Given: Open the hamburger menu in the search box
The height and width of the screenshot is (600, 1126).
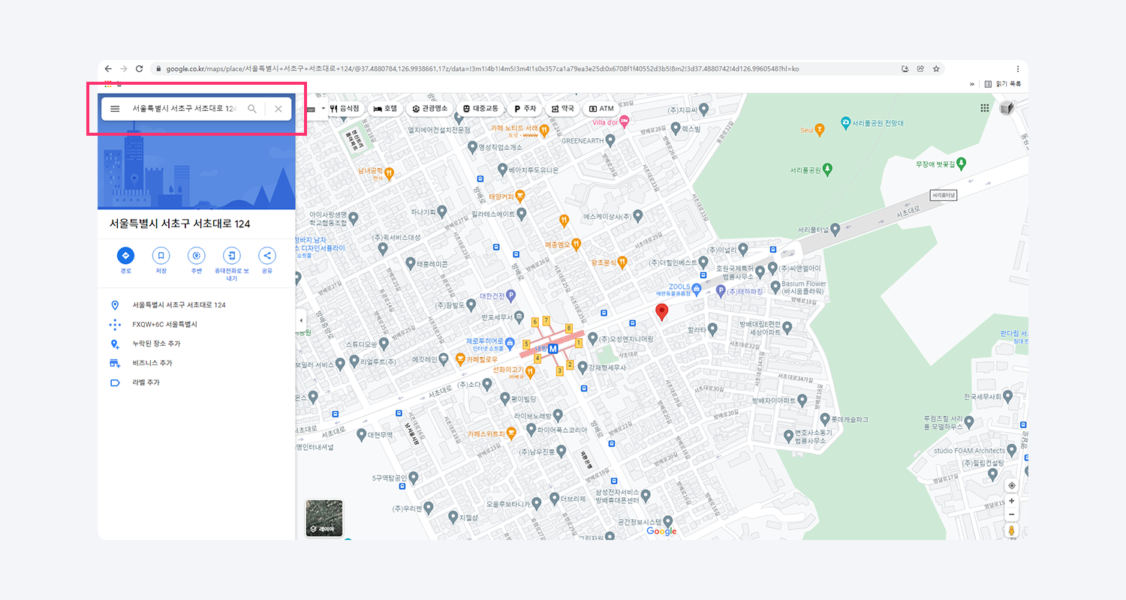Looking at the screenshot, I should click(115, 109).
